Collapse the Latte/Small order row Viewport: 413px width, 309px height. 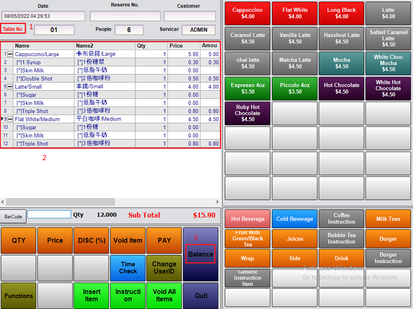[10, 87]
